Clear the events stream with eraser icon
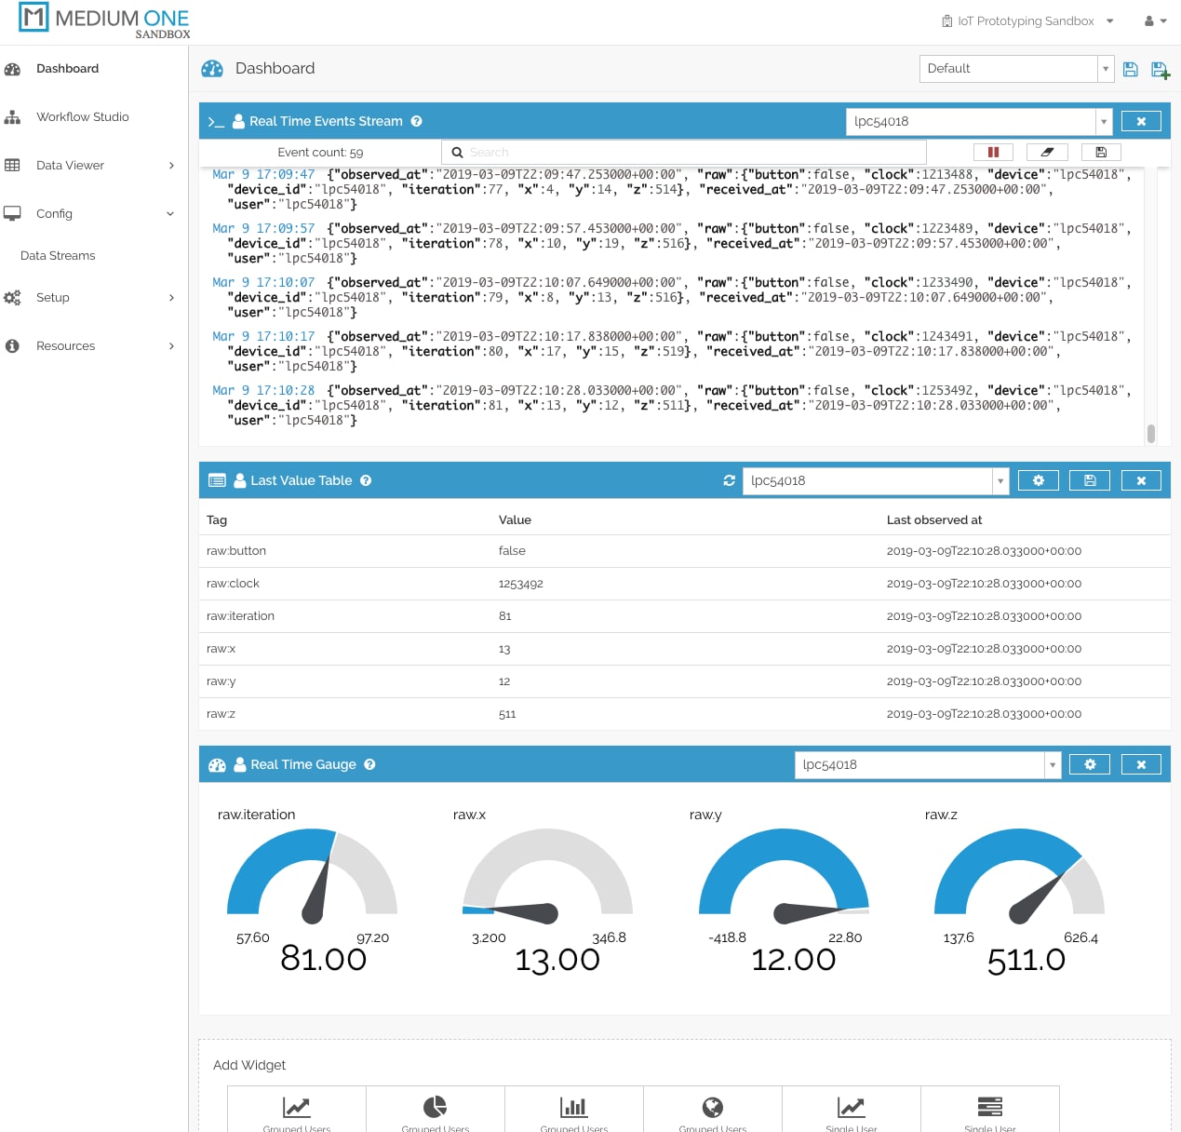The image size is (1181, 1132). point(1047,151)
